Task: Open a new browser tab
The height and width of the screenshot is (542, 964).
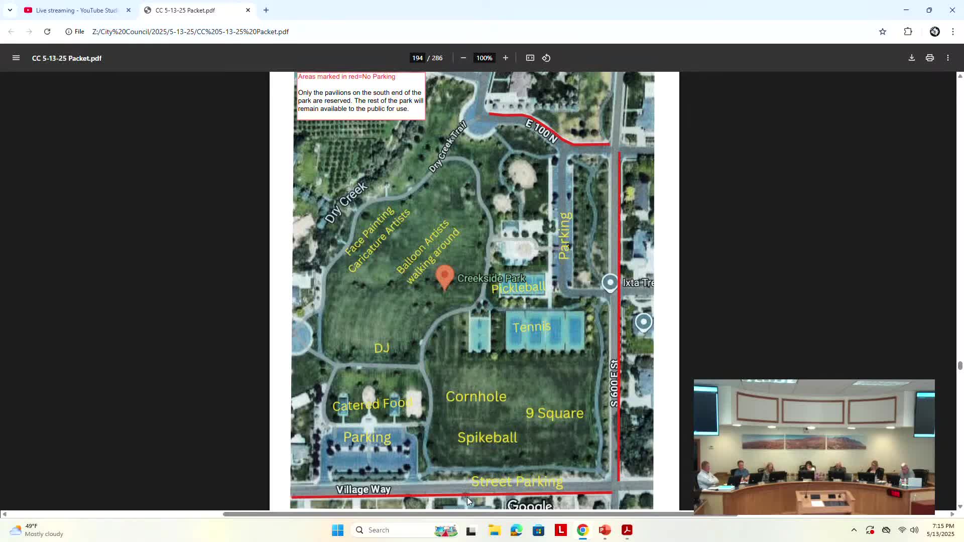Action: (x=266, y=10)
